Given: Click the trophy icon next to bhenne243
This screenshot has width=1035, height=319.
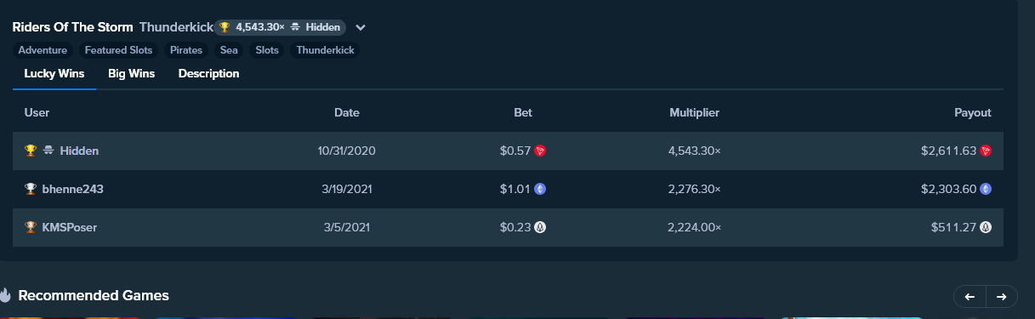Looking at the screenshot, I should (x=31, y=189).
